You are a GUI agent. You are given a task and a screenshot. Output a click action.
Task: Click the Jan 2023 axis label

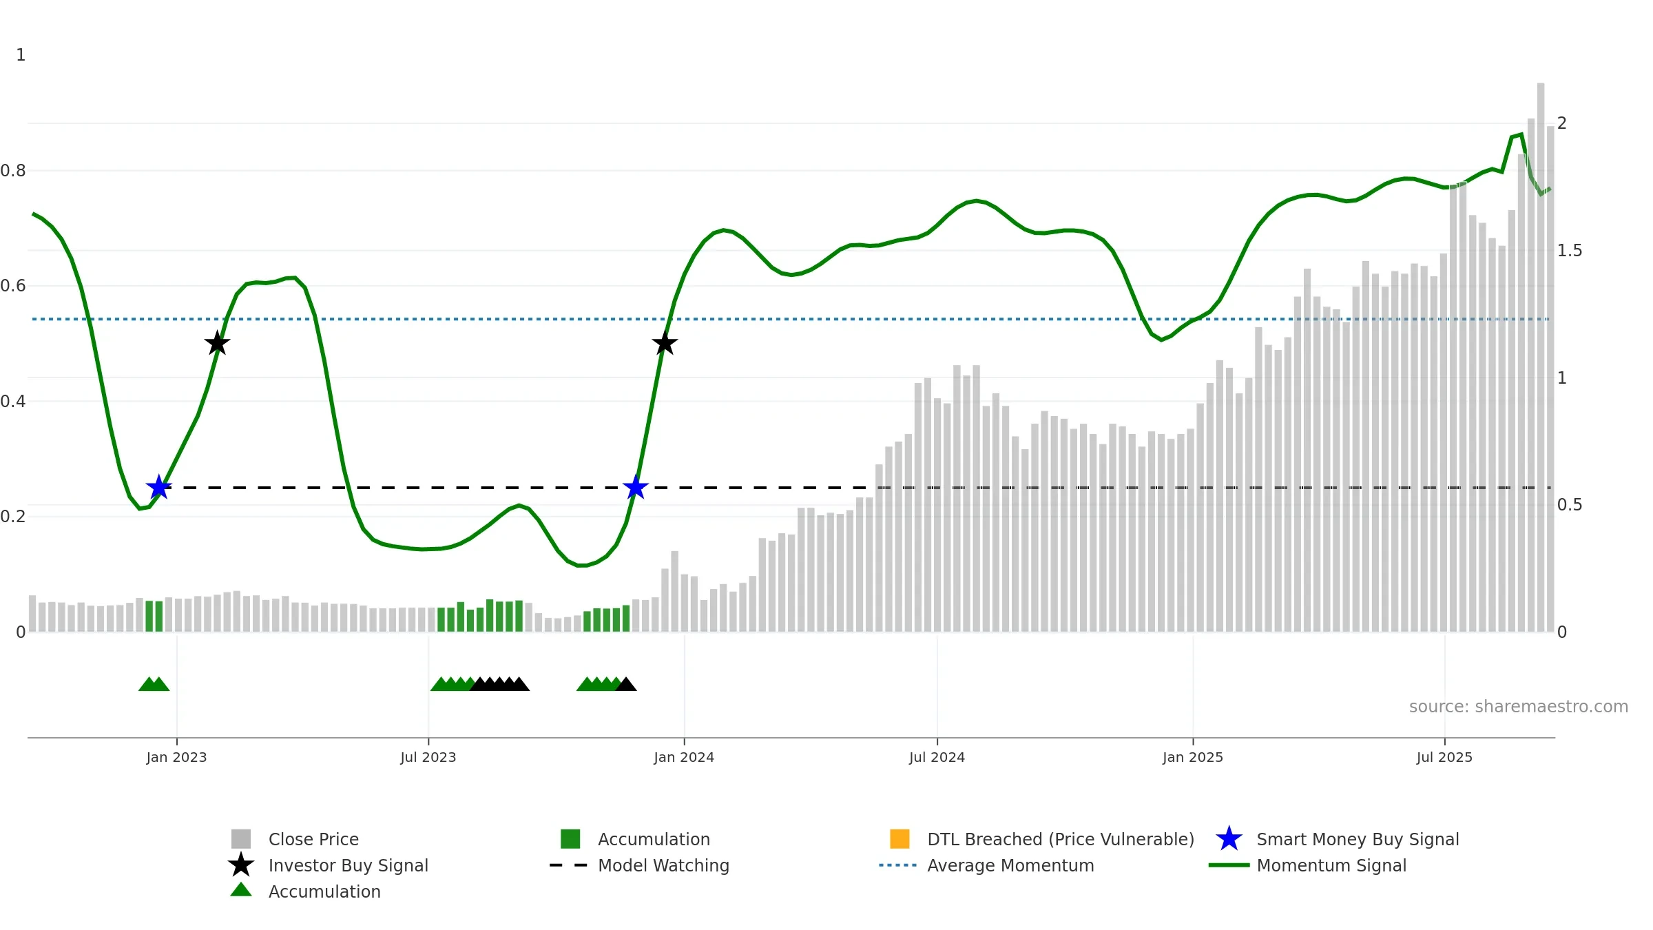click(176, 757)
